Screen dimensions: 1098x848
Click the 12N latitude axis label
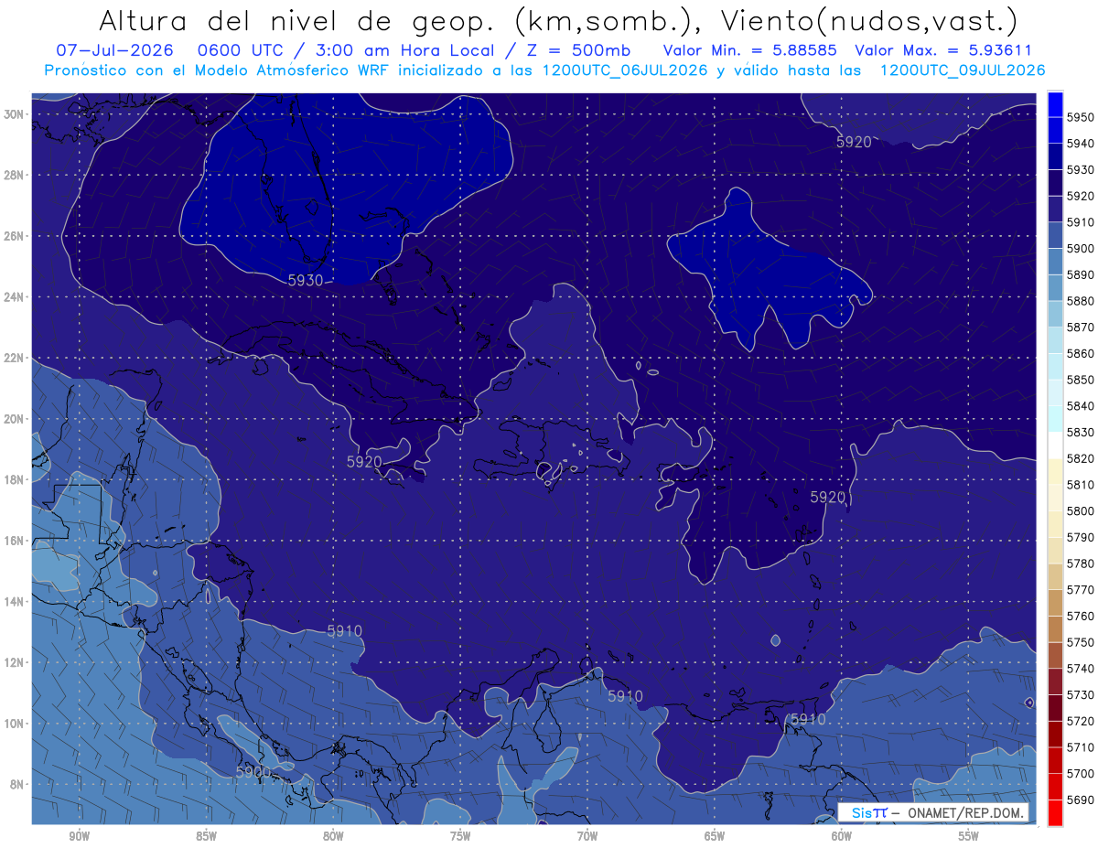(14, 662)
